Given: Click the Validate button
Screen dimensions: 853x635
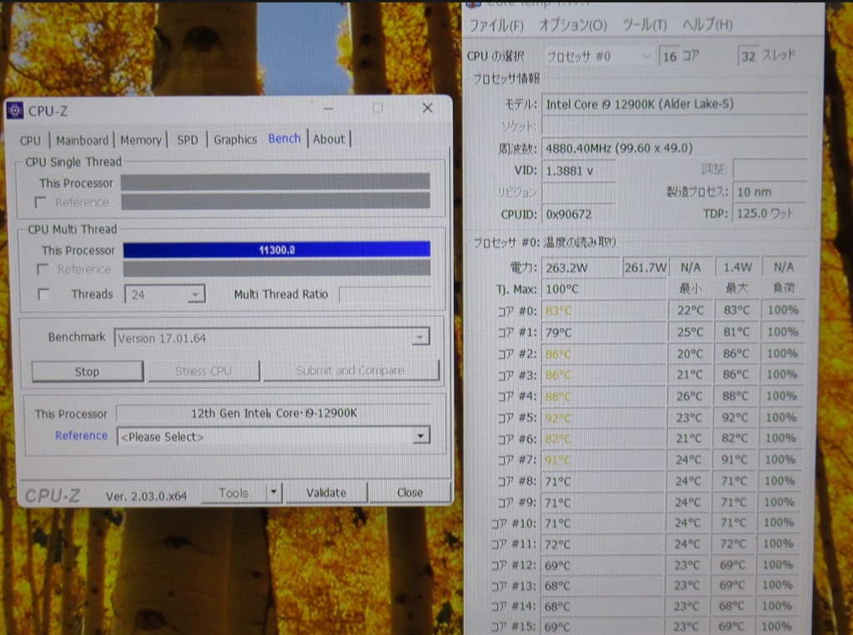Looking at the screenshot, I should 326,492.
